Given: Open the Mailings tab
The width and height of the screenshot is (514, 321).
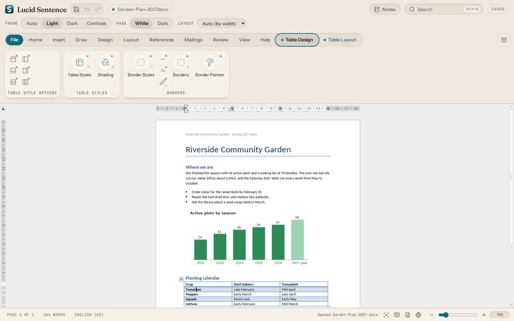Looking at the screenshot, I should 193,40.
